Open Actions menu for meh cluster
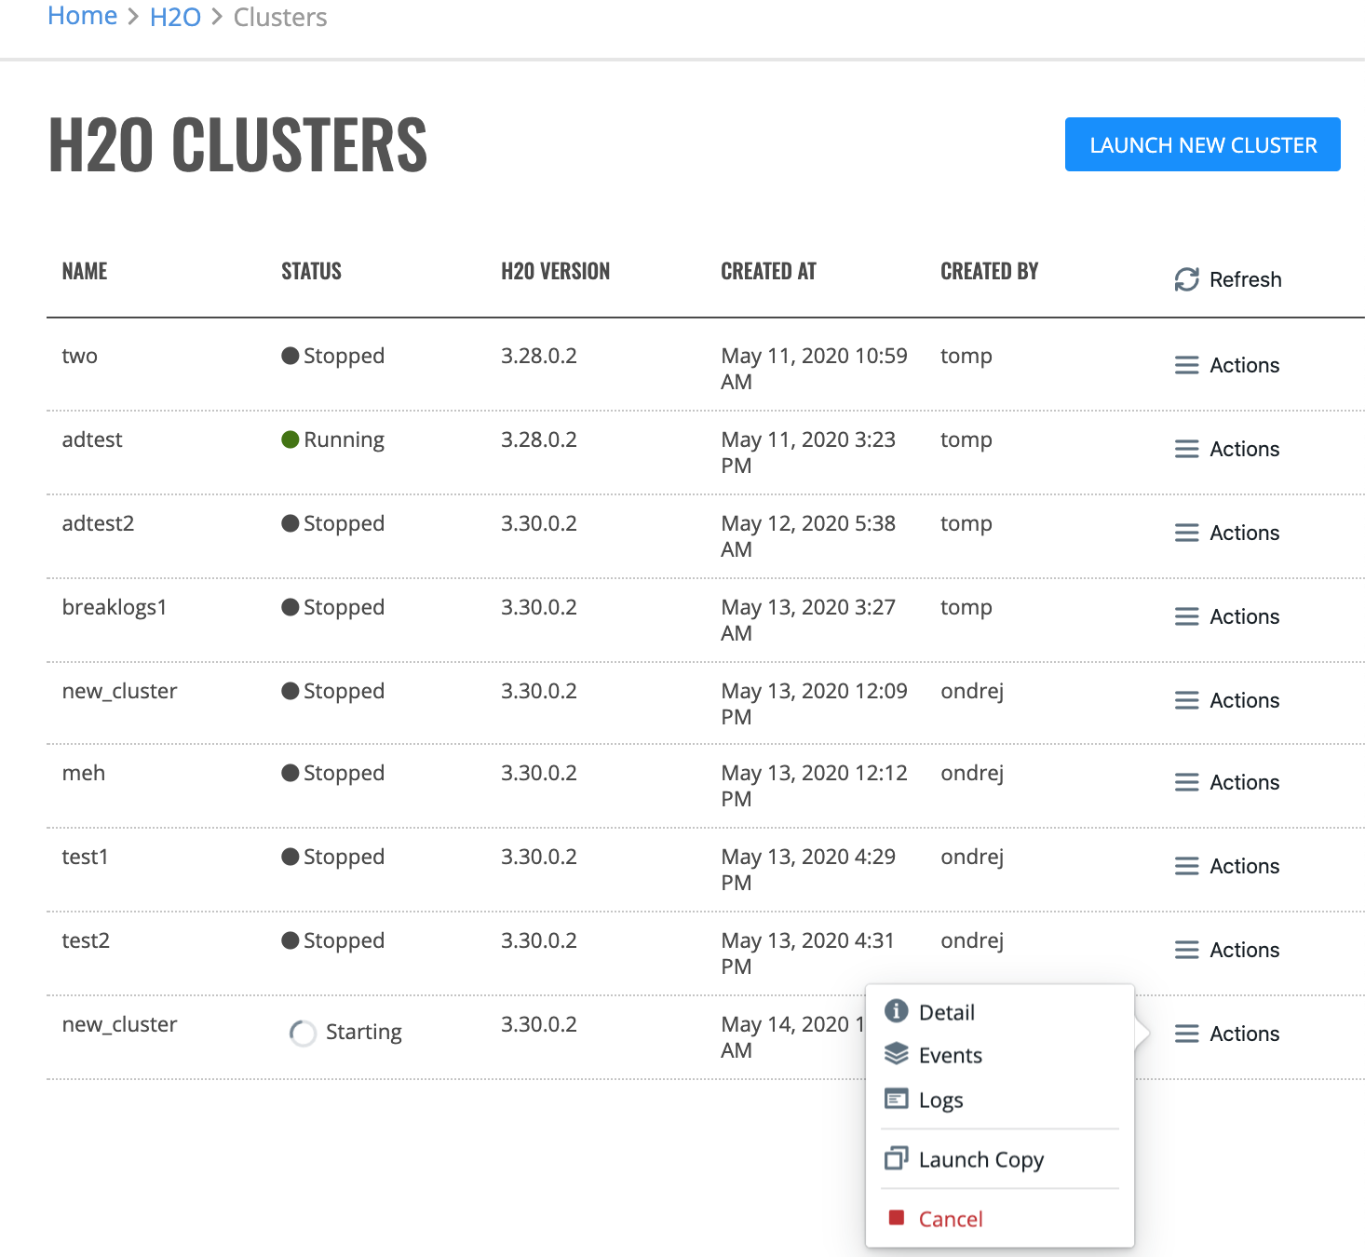 (x=1227, y=782)
